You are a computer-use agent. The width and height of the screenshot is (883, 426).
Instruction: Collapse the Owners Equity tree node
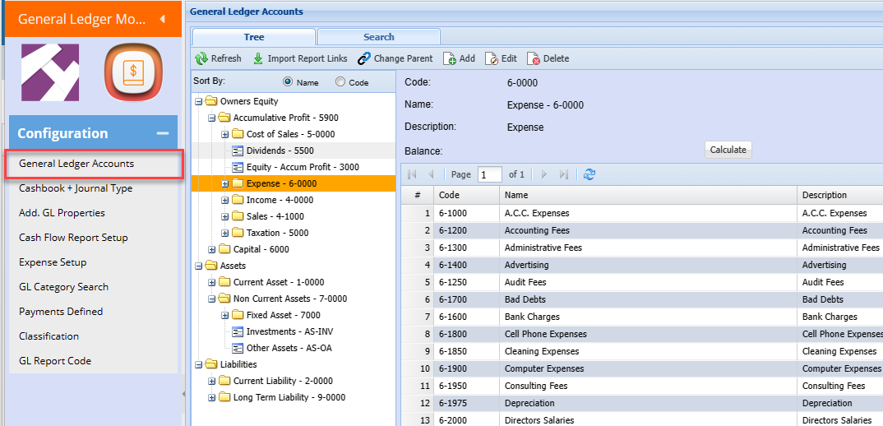click(199, 101)
